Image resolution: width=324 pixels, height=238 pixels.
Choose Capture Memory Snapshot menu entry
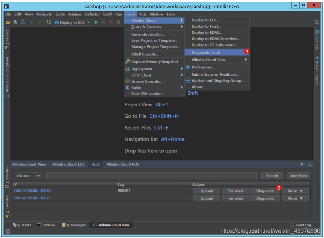tap(154, 61)
